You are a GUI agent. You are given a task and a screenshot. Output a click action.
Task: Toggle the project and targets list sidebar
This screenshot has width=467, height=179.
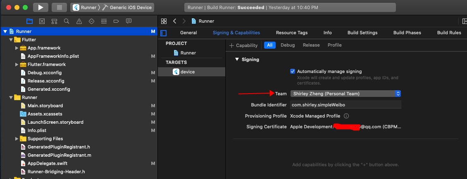click(x=164, y=33)
